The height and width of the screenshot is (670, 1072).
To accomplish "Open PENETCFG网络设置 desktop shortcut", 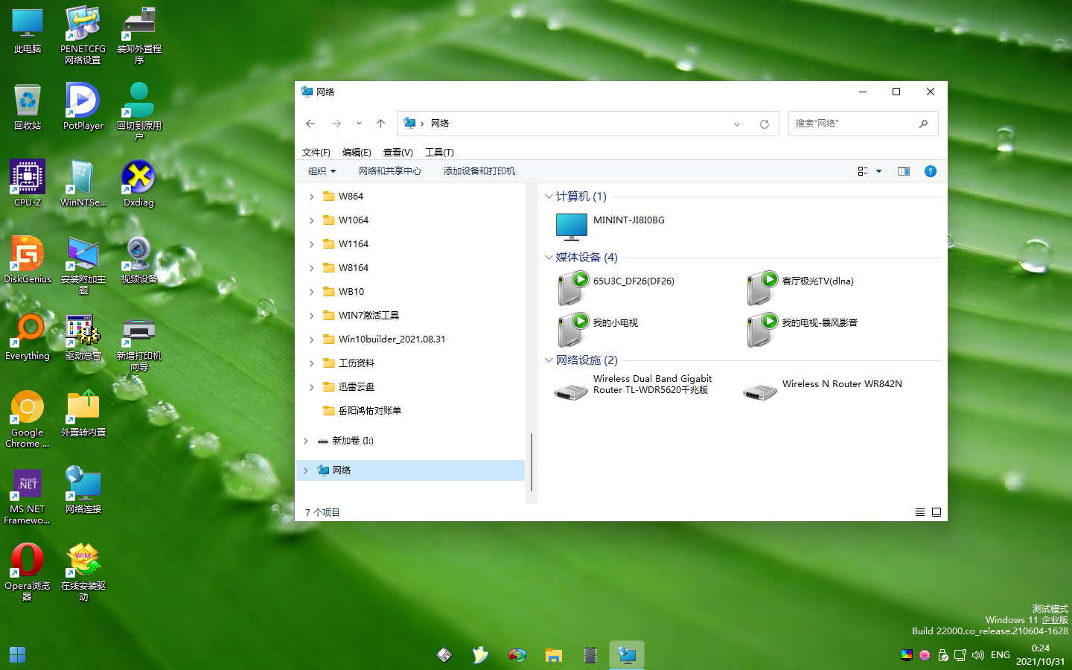I will pos(83,35).
